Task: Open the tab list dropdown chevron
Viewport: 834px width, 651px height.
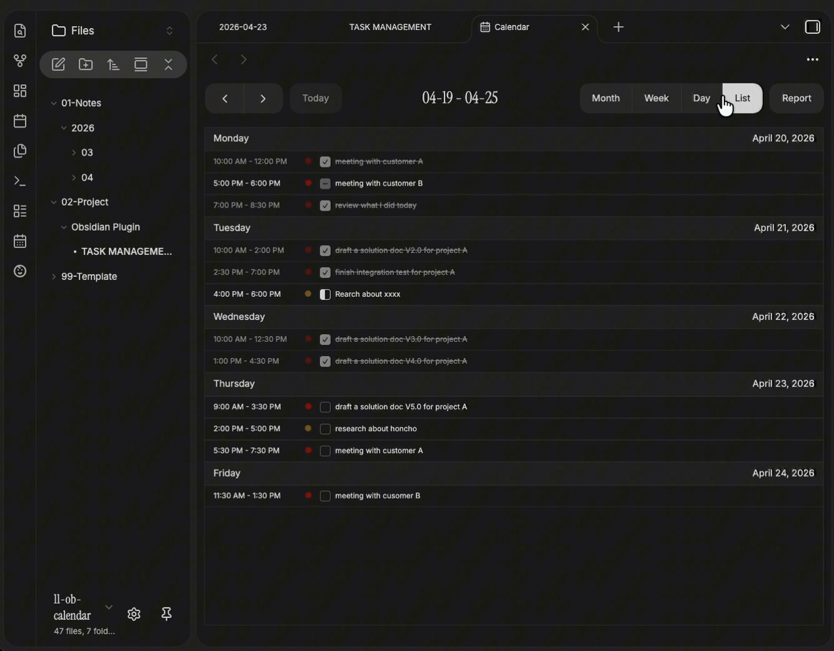Action: 784,27
